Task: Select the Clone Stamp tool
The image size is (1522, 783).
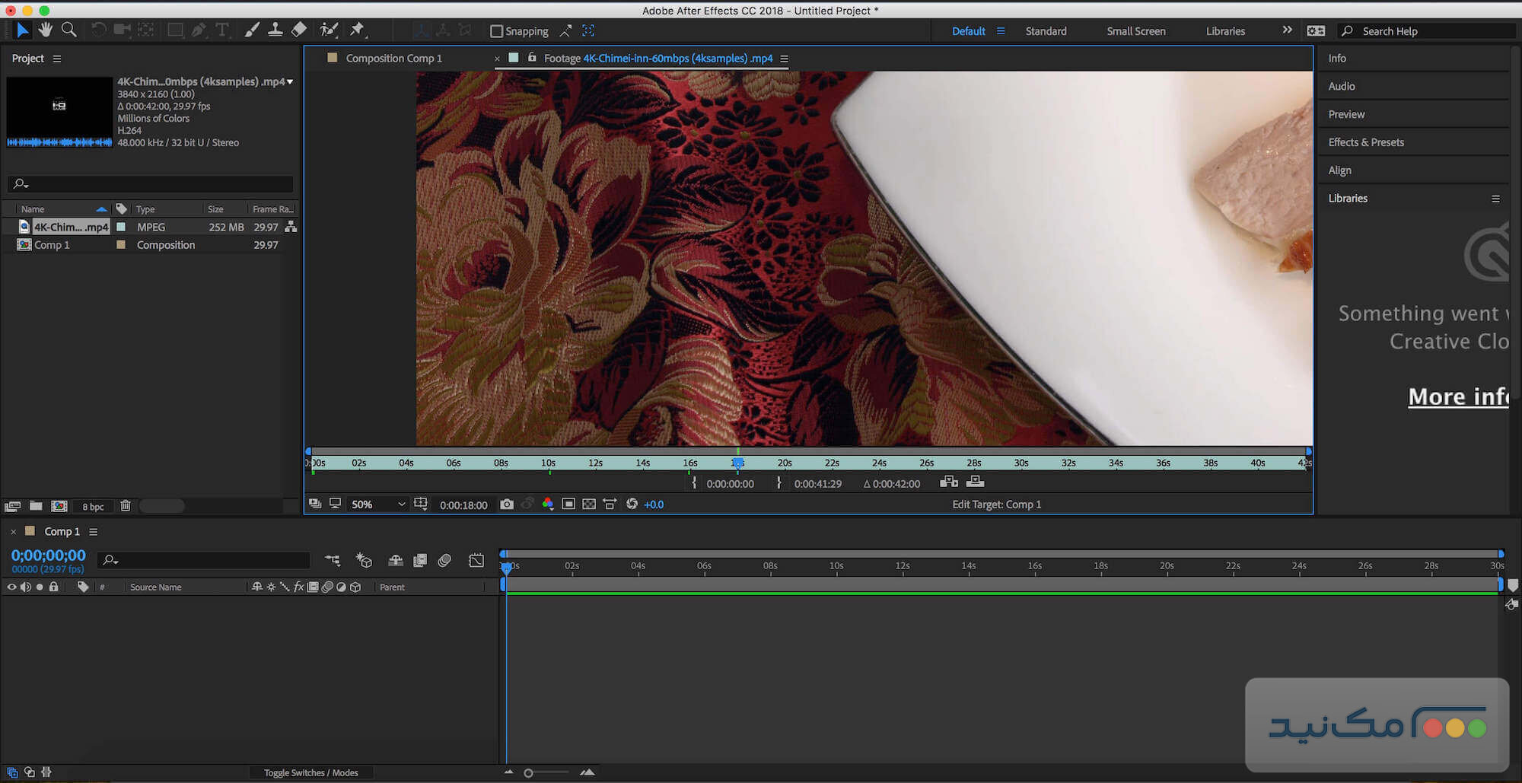Action: (x=275, y=30)
